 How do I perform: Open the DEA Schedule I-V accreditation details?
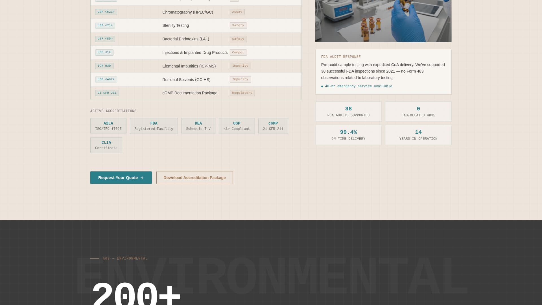[198, 126]
